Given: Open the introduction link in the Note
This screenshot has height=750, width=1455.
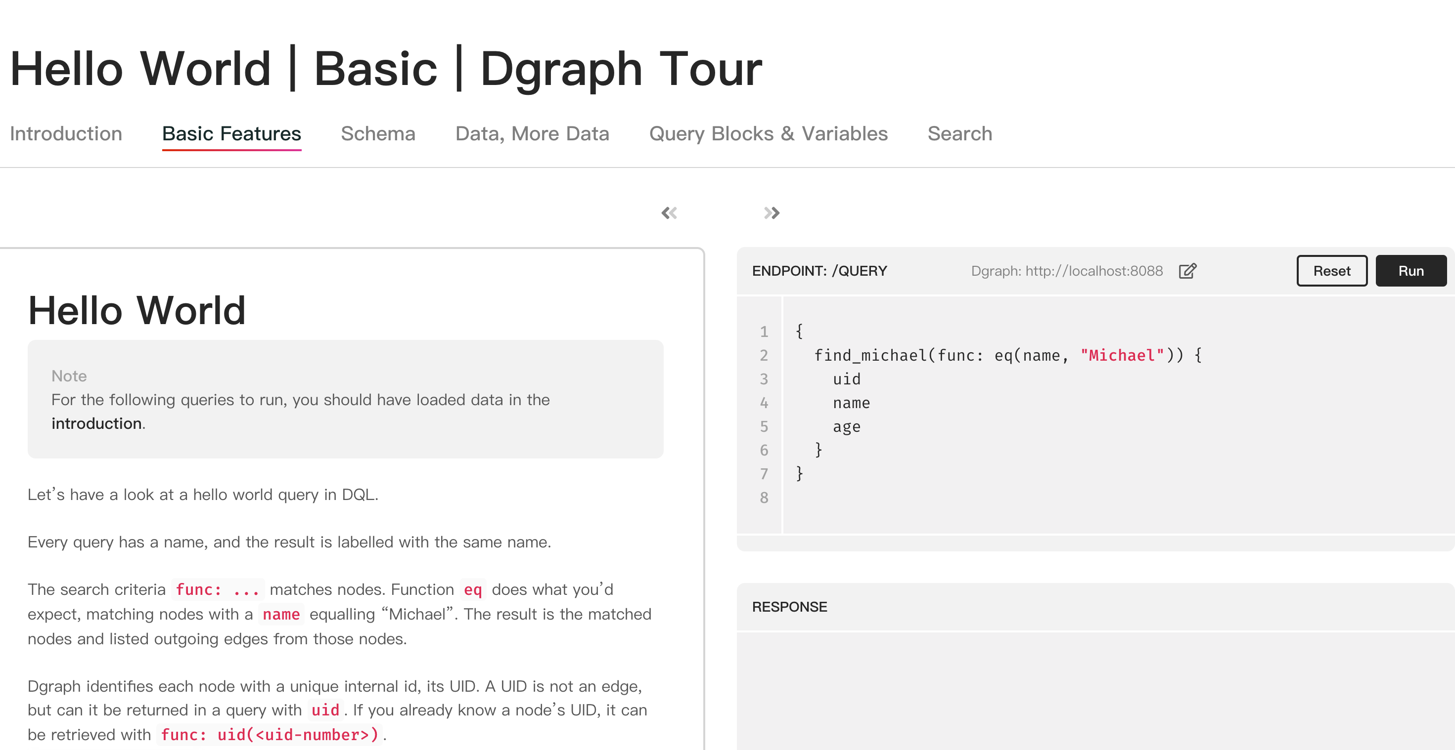Looking at the screenshot, I should point(96,423).
